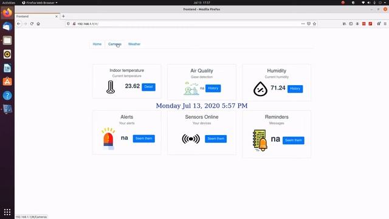The width and height of the screenshot is (389, 219).
Task: Open Firefox Web Browser app menu
Action: 40,2
